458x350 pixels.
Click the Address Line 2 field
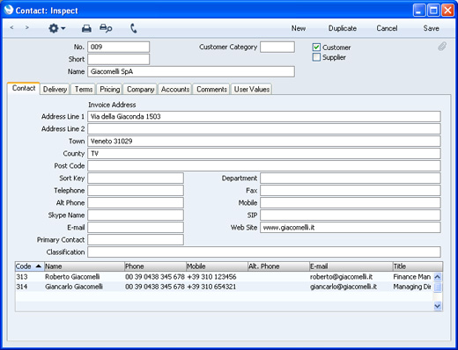coord(264,128)
